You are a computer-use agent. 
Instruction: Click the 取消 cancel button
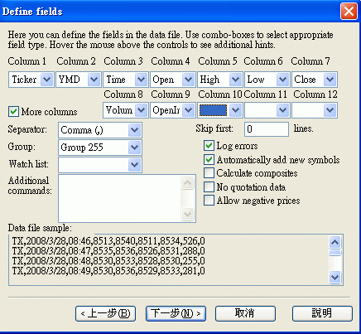point(245,313)
